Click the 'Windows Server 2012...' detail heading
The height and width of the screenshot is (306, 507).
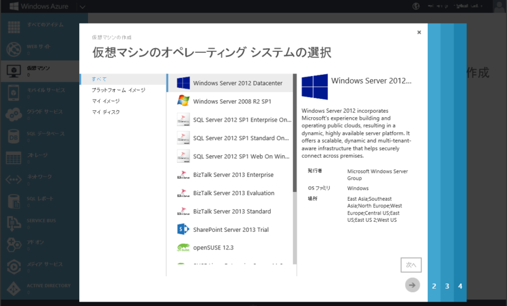(371, 81)
